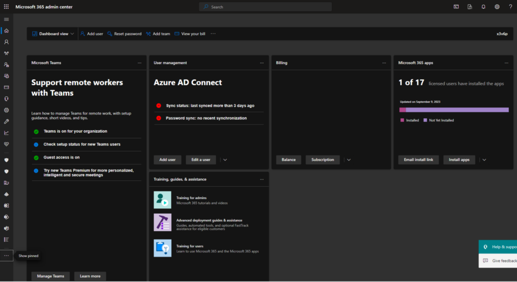The height and width of the screenshot is (282, 517).
Task: Click the Search input field
Action: click(266, 7)
